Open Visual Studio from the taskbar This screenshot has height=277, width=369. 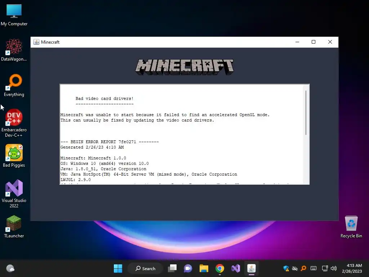(x=236, y=268)
